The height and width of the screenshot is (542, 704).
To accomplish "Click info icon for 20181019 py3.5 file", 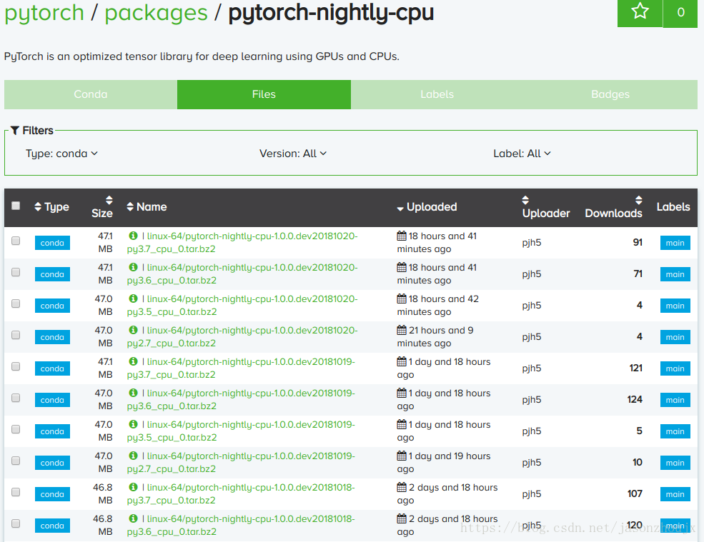I will tap(133, 424).
